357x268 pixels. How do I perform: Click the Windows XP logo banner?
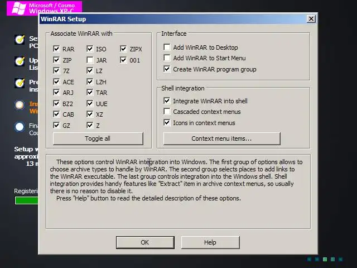click(x=44, y=8)
